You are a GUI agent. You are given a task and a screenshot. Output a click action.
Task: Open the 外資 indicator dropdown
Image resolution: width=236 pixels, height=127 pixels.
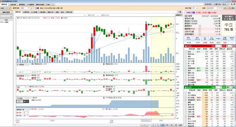coord(25,87)
